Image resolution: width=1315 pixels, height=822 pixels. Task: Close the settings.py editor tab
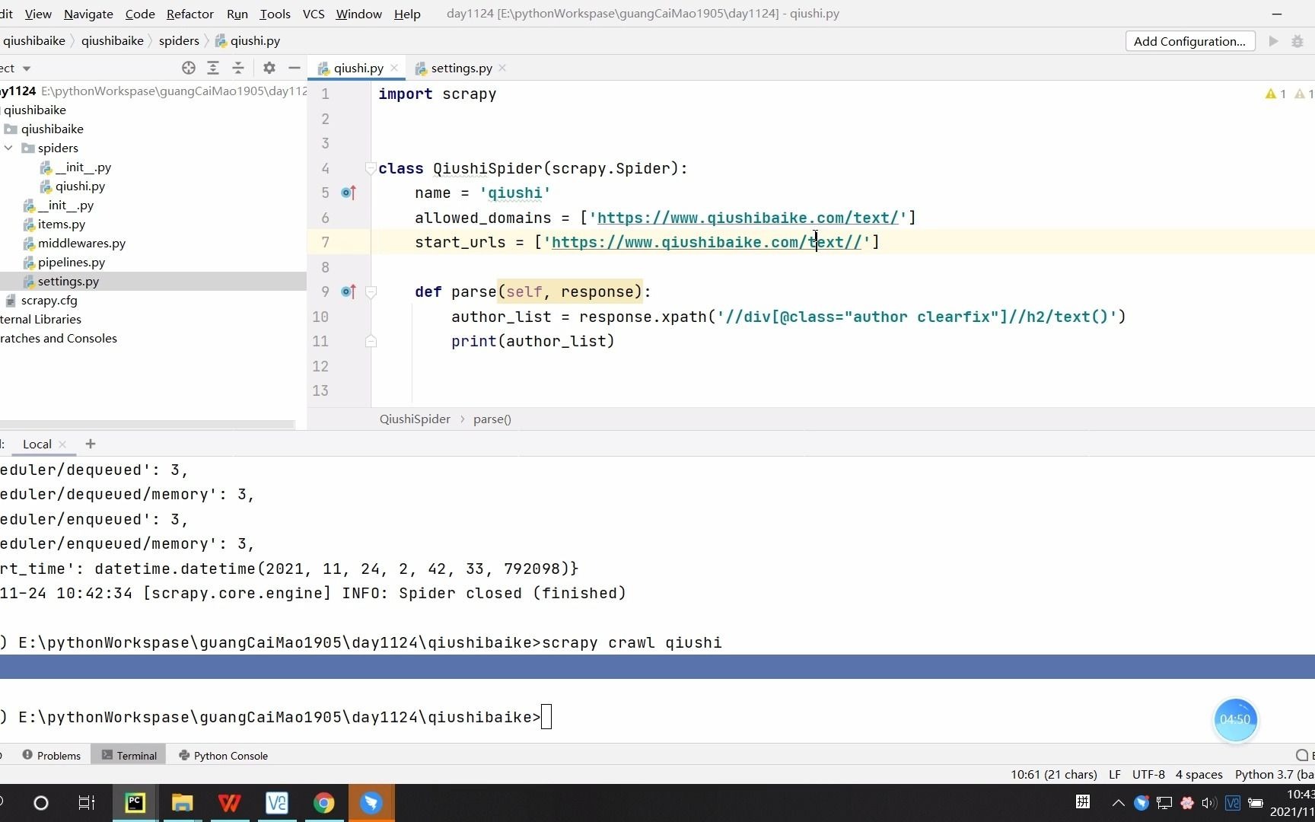[x=502, y=68]
